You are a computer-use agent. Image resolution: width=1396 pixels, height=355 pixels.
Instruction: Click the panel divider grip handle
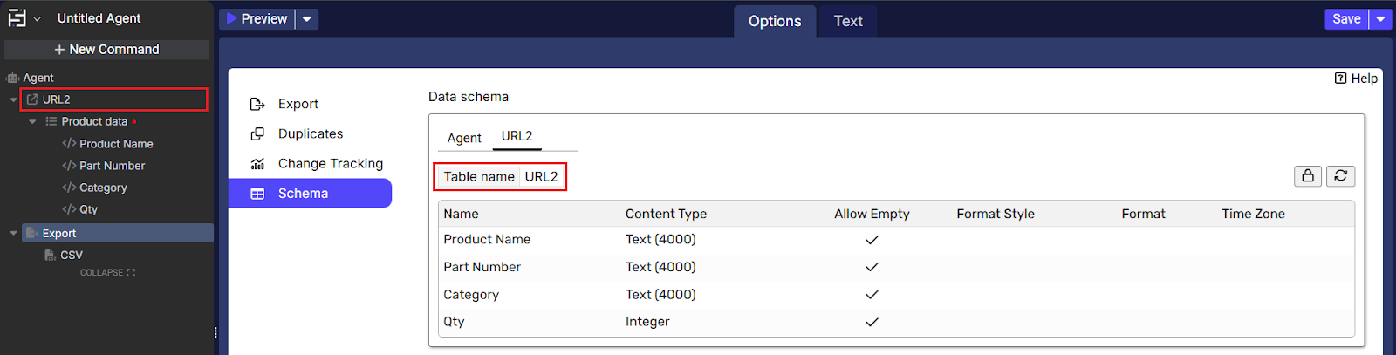click(x=216, y=332)
